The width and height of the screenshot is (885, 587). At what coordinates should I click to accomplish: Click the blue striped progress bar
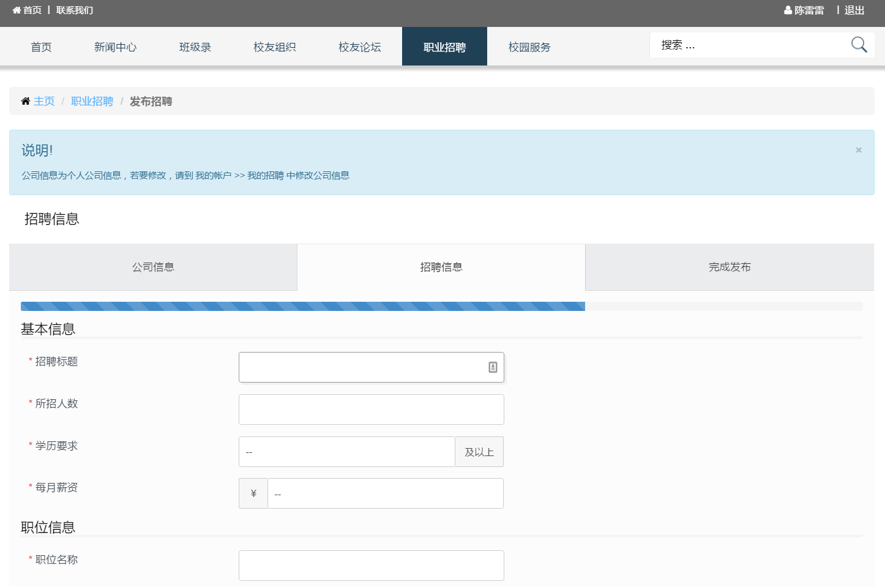tap(303, 306)
